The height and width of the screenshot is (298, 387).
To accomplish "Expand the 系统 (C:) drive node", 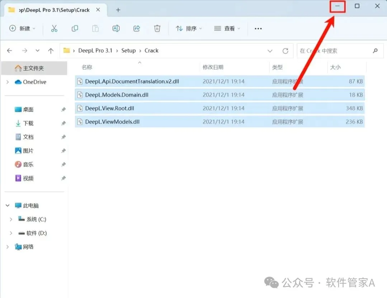I will [11, 219].
